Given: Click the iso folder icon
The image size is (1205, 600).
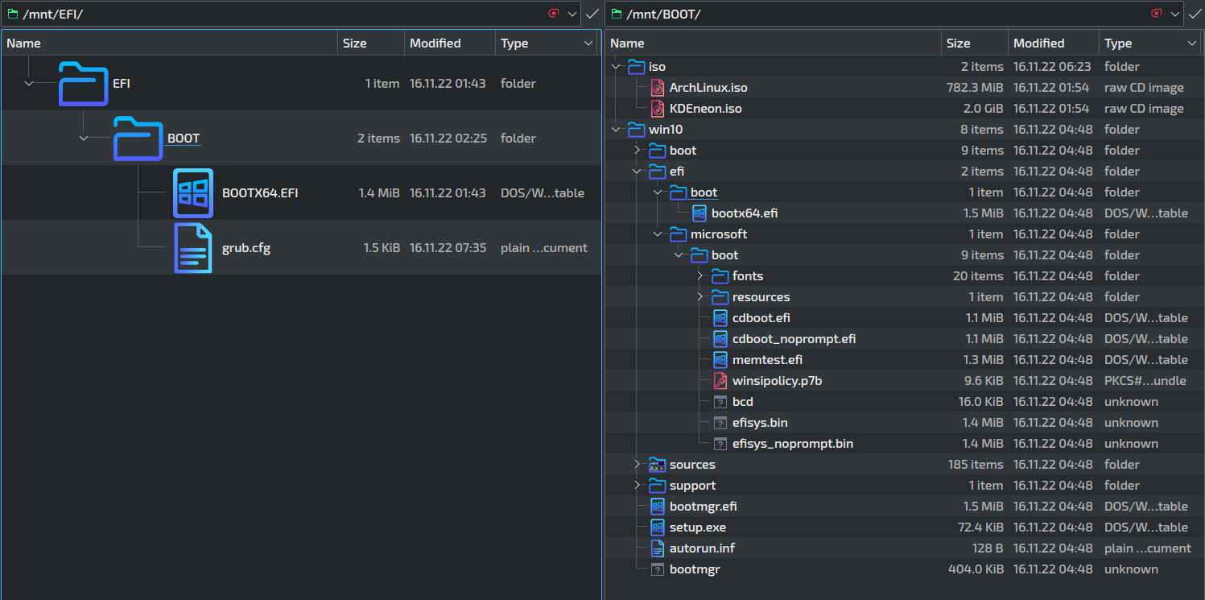Looking at the screenshot, I should (637, 67).
